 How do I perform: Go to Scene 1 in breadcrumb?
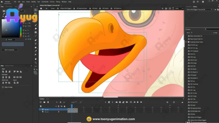point(53,8)
